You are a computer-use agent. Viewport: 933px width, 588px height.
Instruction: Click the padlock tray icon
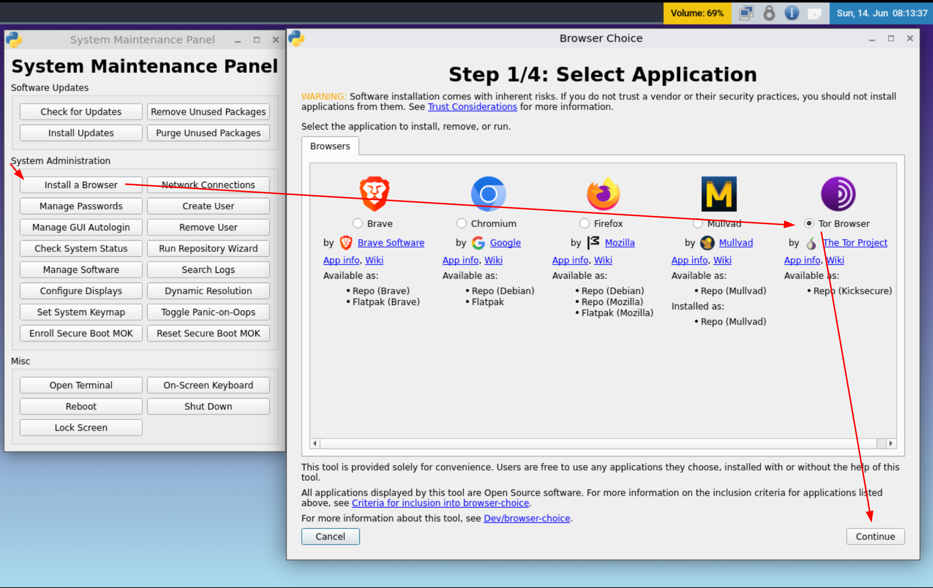pos(769,13)
